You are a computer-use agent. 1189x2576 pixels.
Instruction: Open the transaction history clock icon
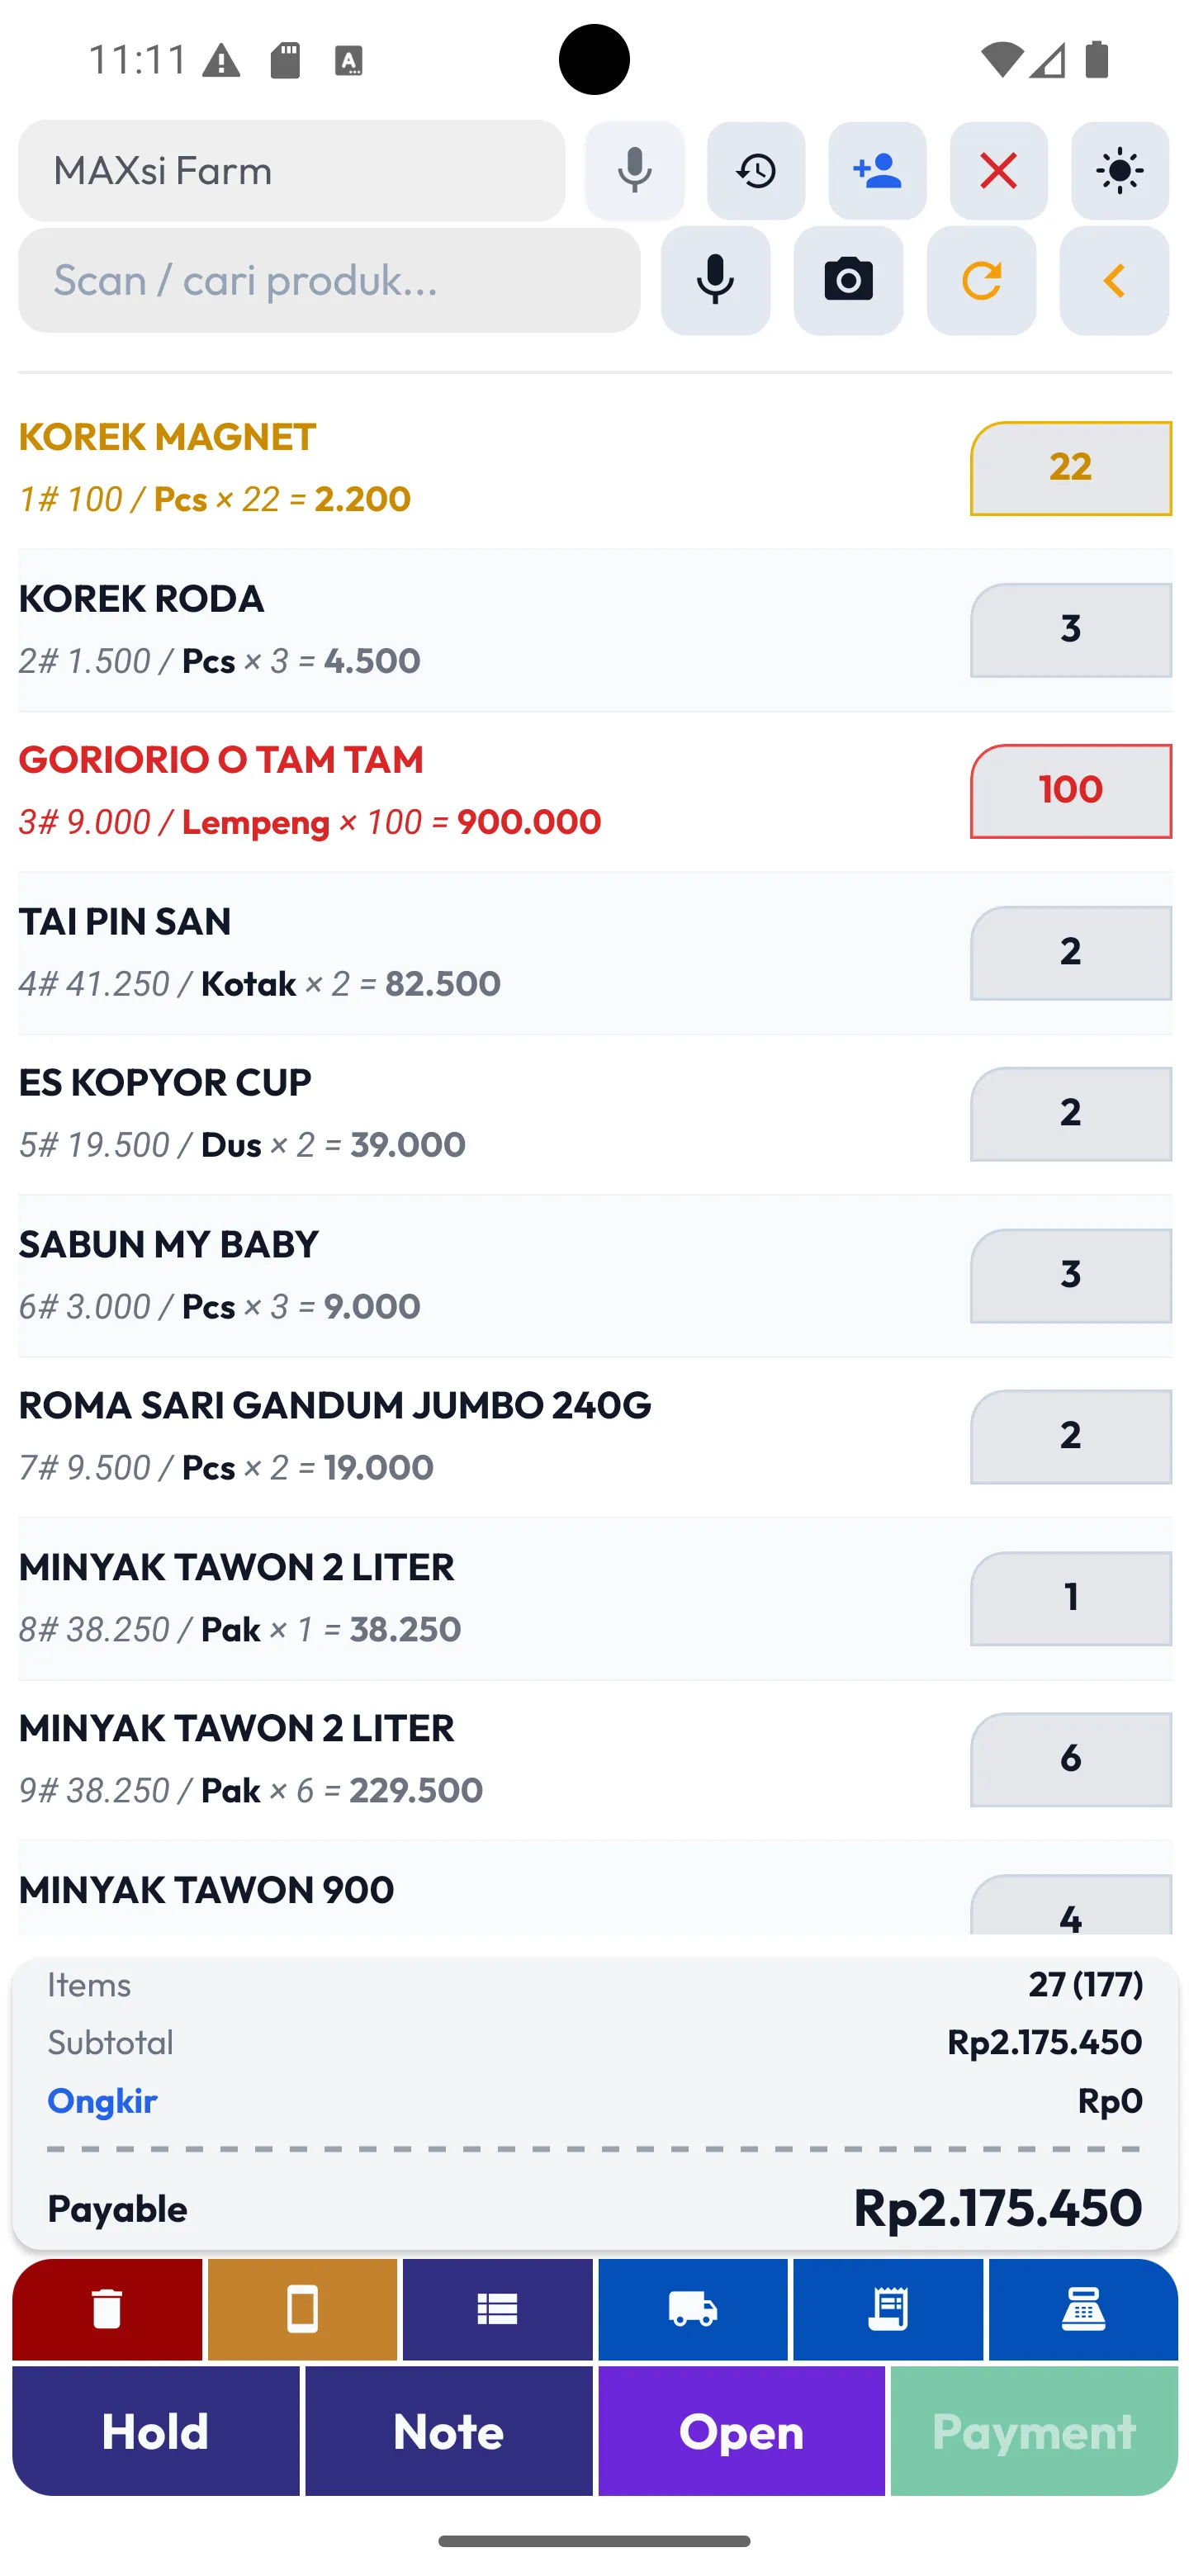[756, 171]
